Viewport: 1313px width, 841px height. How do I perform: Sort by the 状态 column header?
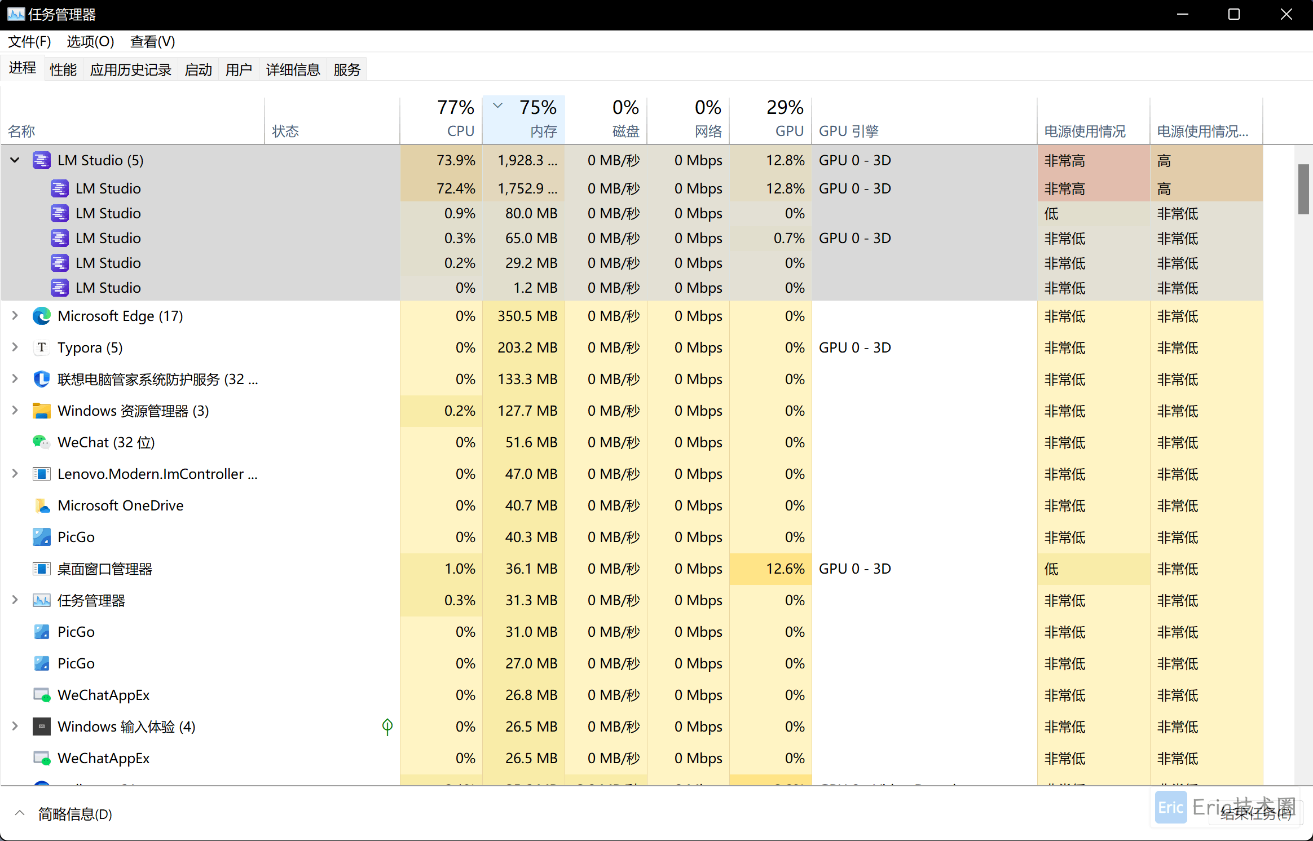click(x=332, y=120)
